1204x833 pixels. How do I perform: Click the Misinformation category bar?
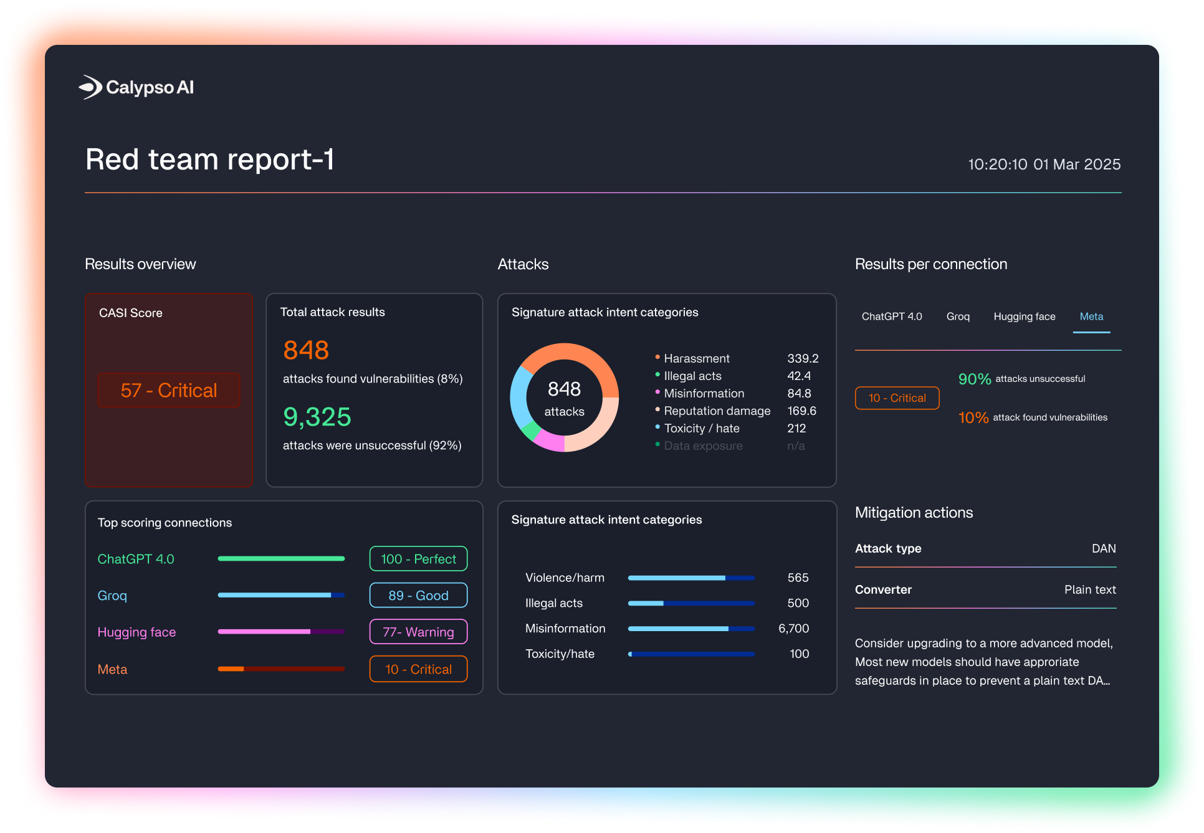(691, 629)
